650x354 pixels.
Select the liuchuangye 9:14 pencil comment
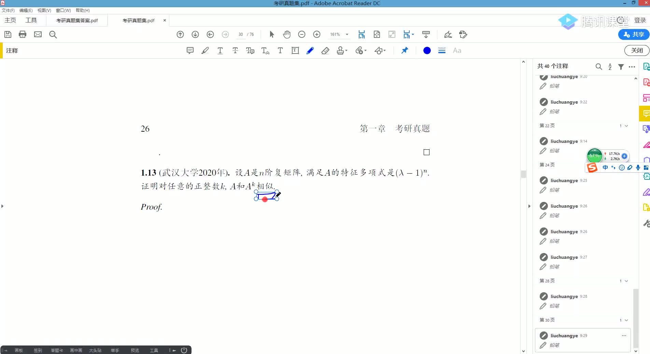583,146
